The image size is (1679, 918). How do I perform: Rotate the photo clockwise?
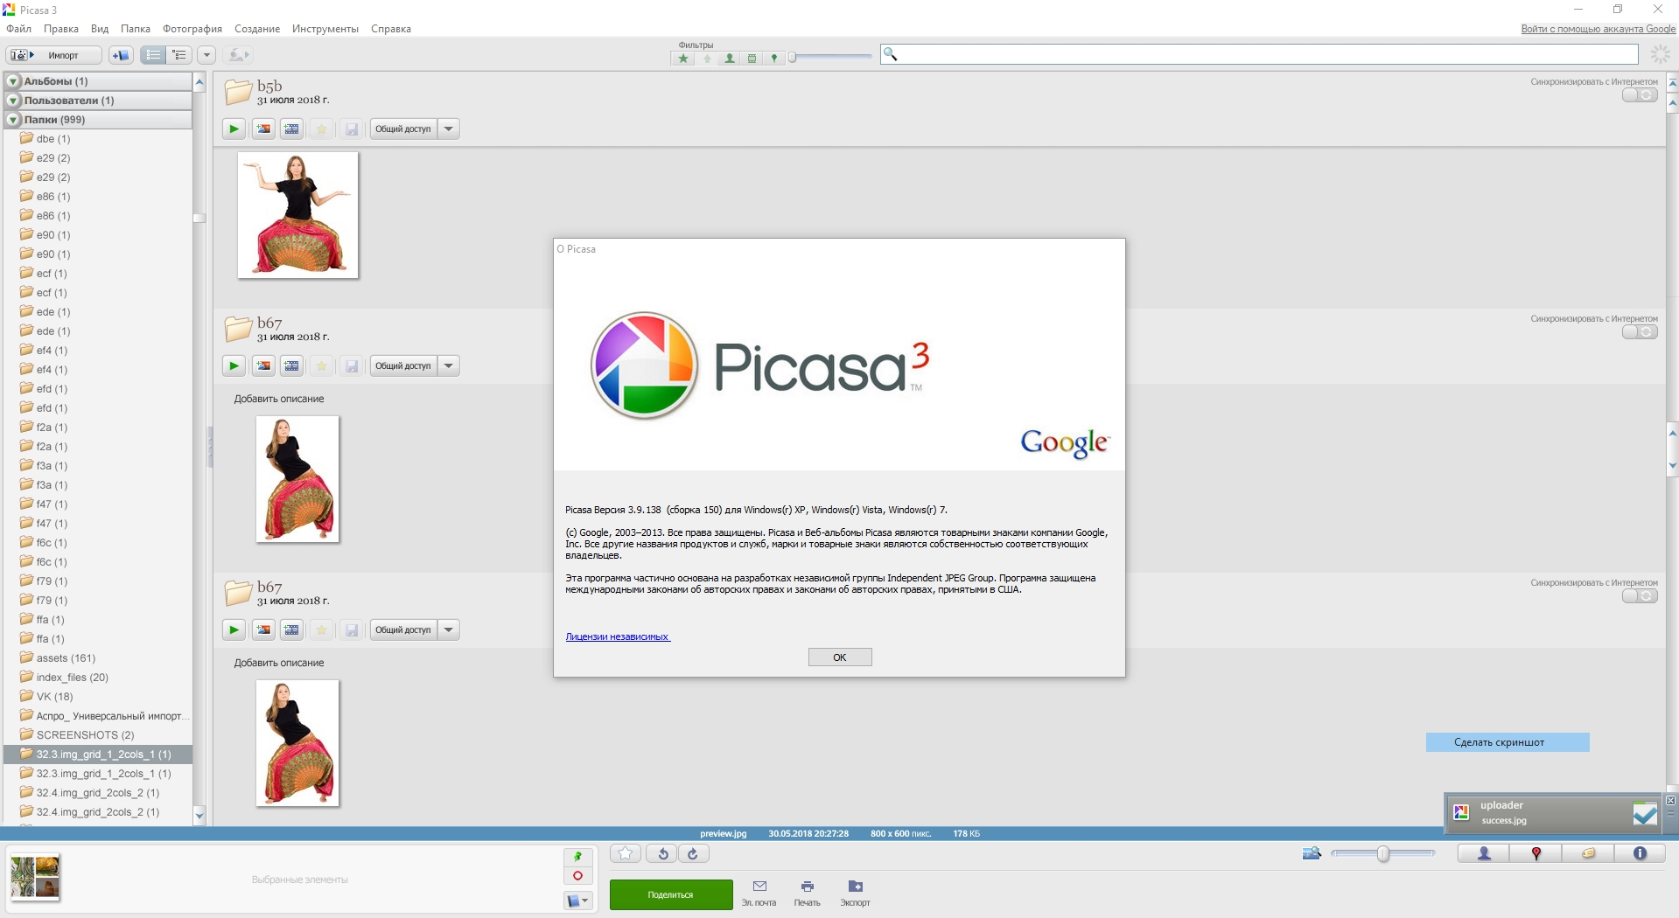[x=693, y=854]
